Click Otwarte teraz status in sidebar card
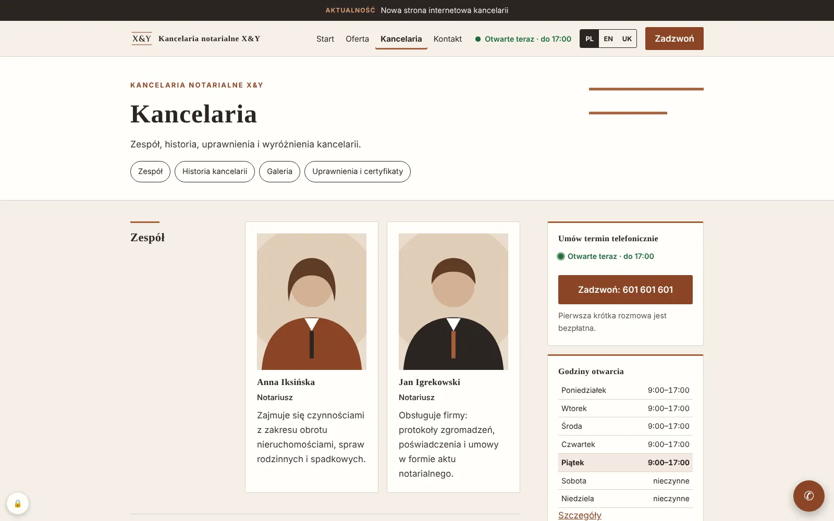The width and height of the screenshot is (834, 521). click(606, 256)
